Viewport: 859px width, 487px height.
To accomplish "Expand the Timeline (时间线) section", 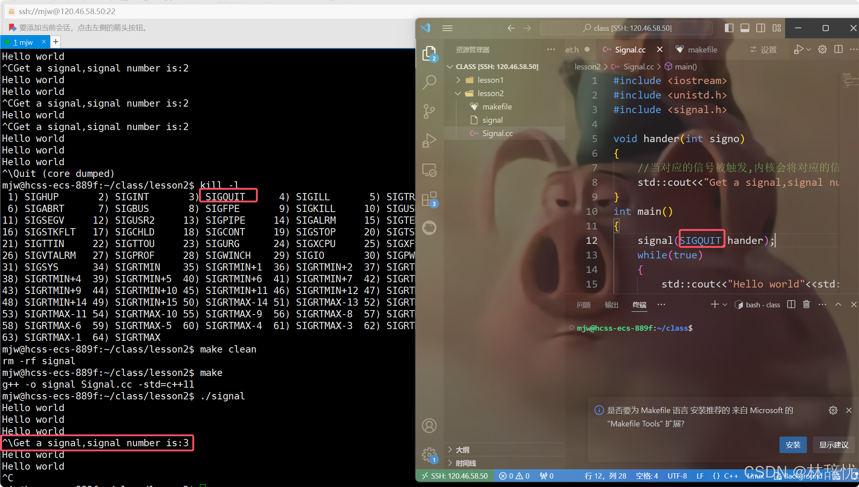I will pos(504,463).
